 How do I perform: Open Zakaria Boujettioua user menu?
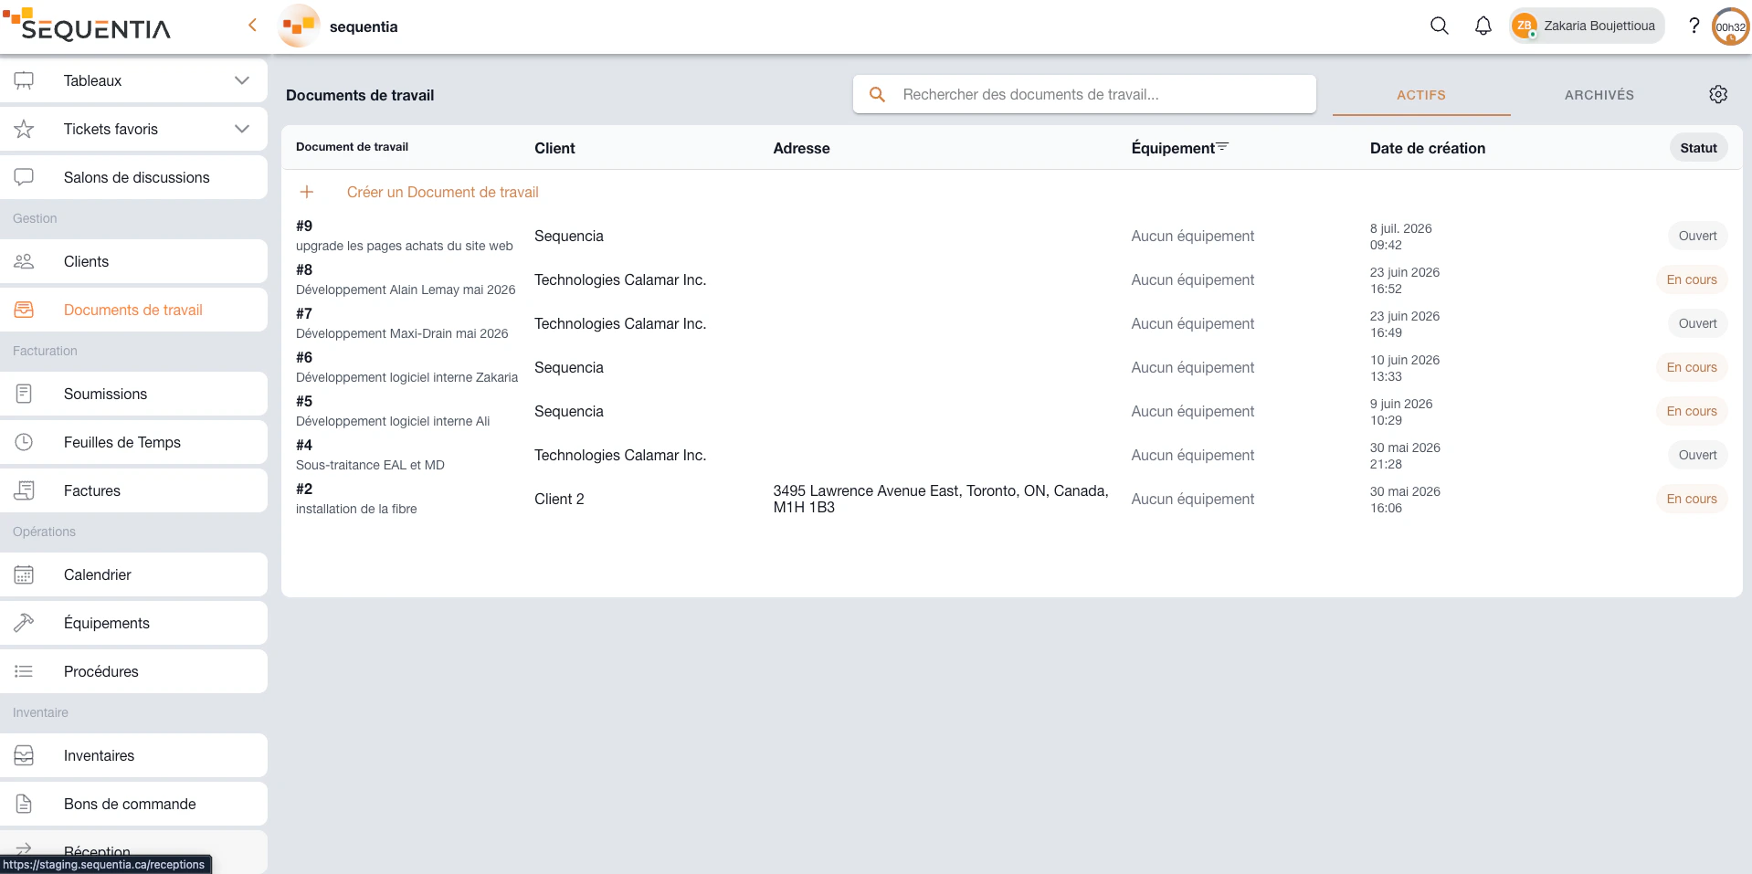click(1587, 26)
